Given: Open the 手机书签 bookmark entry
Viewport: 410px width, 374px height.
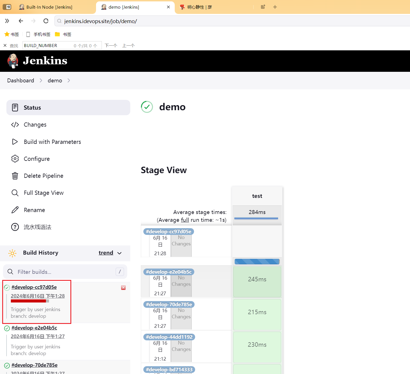Looking at the screenshot, I should pos(38,34).
